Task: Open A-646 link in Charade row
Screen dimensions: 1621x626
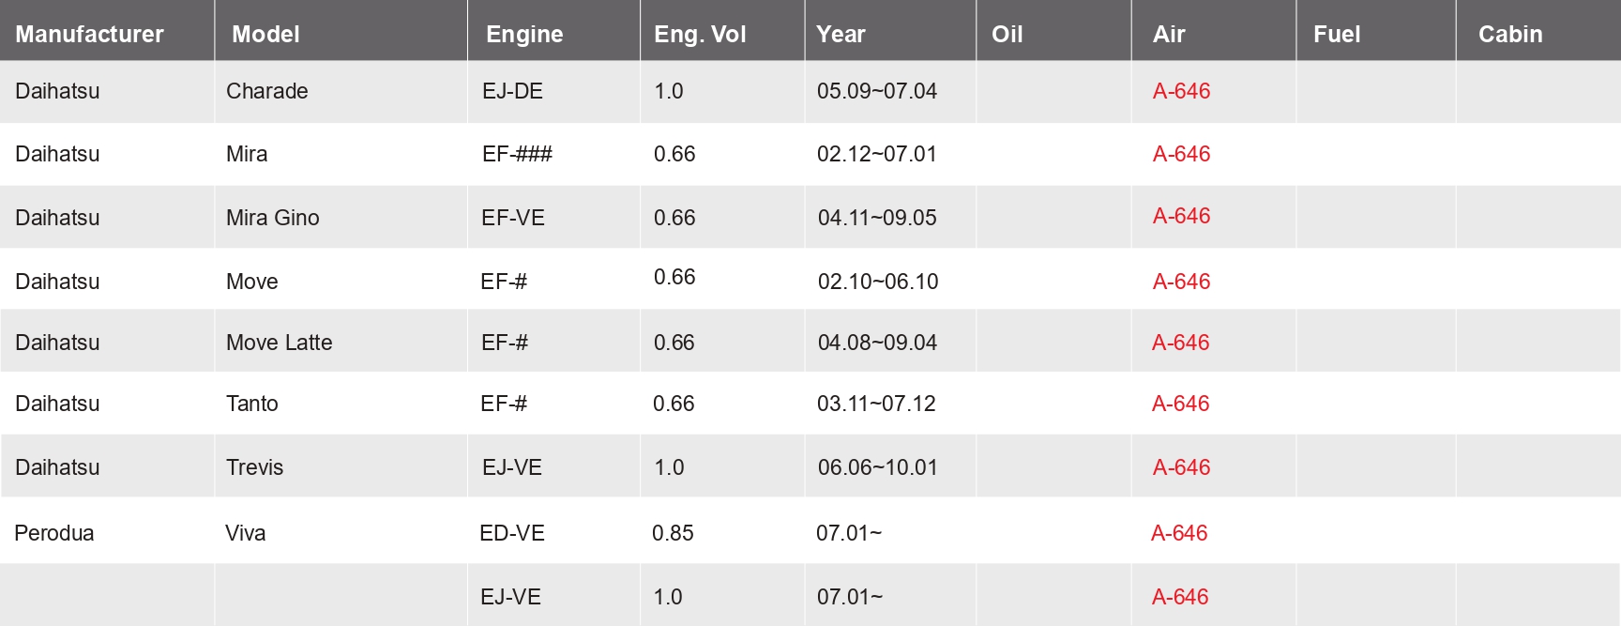Action: (1181, 91)
